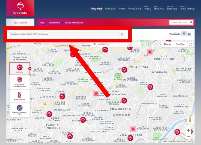Click the Bradesco logo
The height and width of the screenshot is (145, 201).
tap(20, 8)
